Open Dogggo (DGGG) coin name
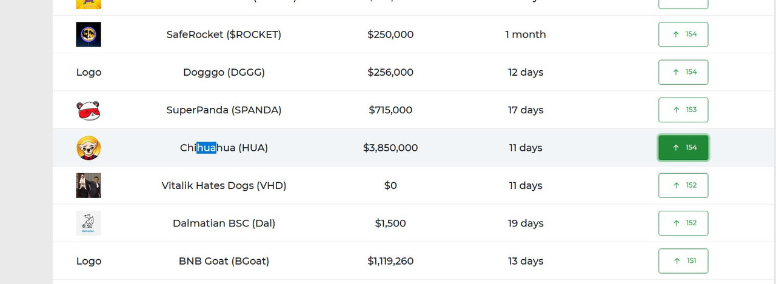This screenshot has height=284, width=776. click(224, 72)
